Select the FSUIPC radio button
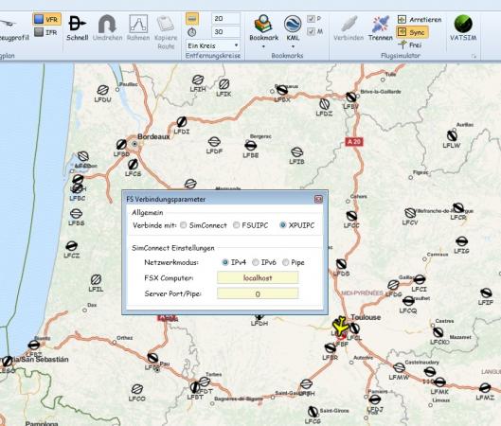The height and width of the screenshot is (426, 501). click(x=236, y=225)
